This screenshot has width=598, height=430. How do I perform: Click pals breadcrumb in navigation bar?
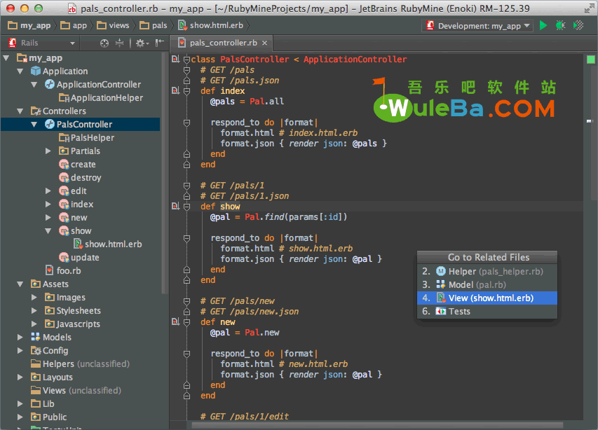point(154,25)
